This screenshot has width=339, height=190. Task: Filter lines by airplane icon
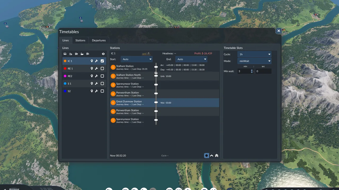[x=88, y=54]
